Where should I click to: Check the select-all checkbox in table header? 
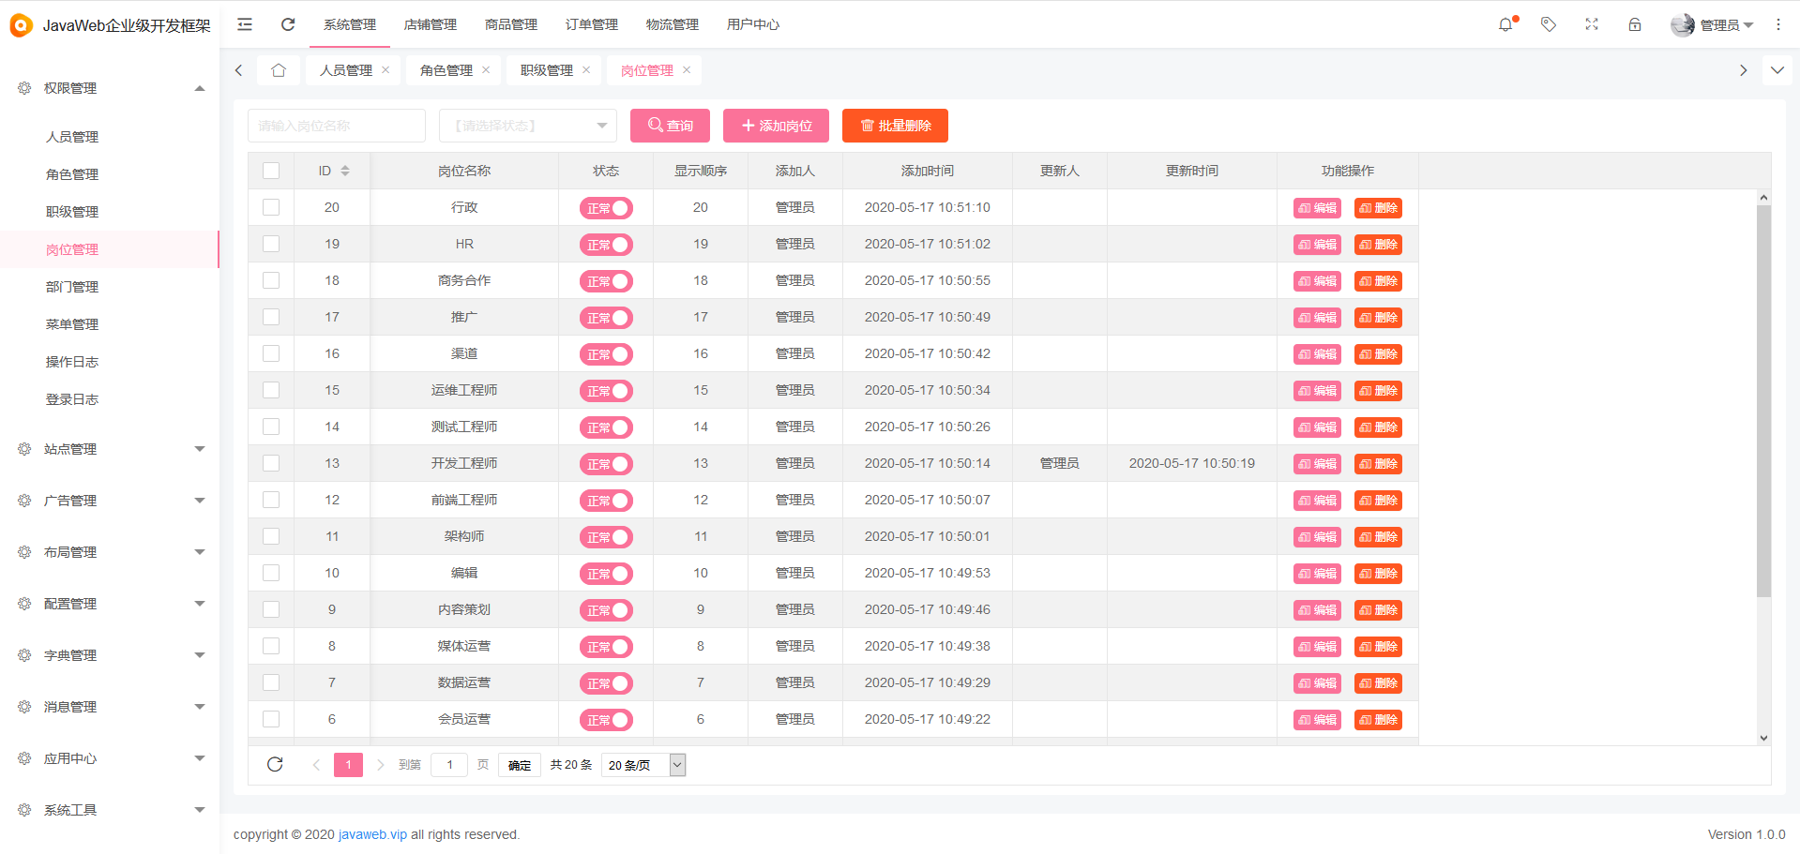pos(271,171)
